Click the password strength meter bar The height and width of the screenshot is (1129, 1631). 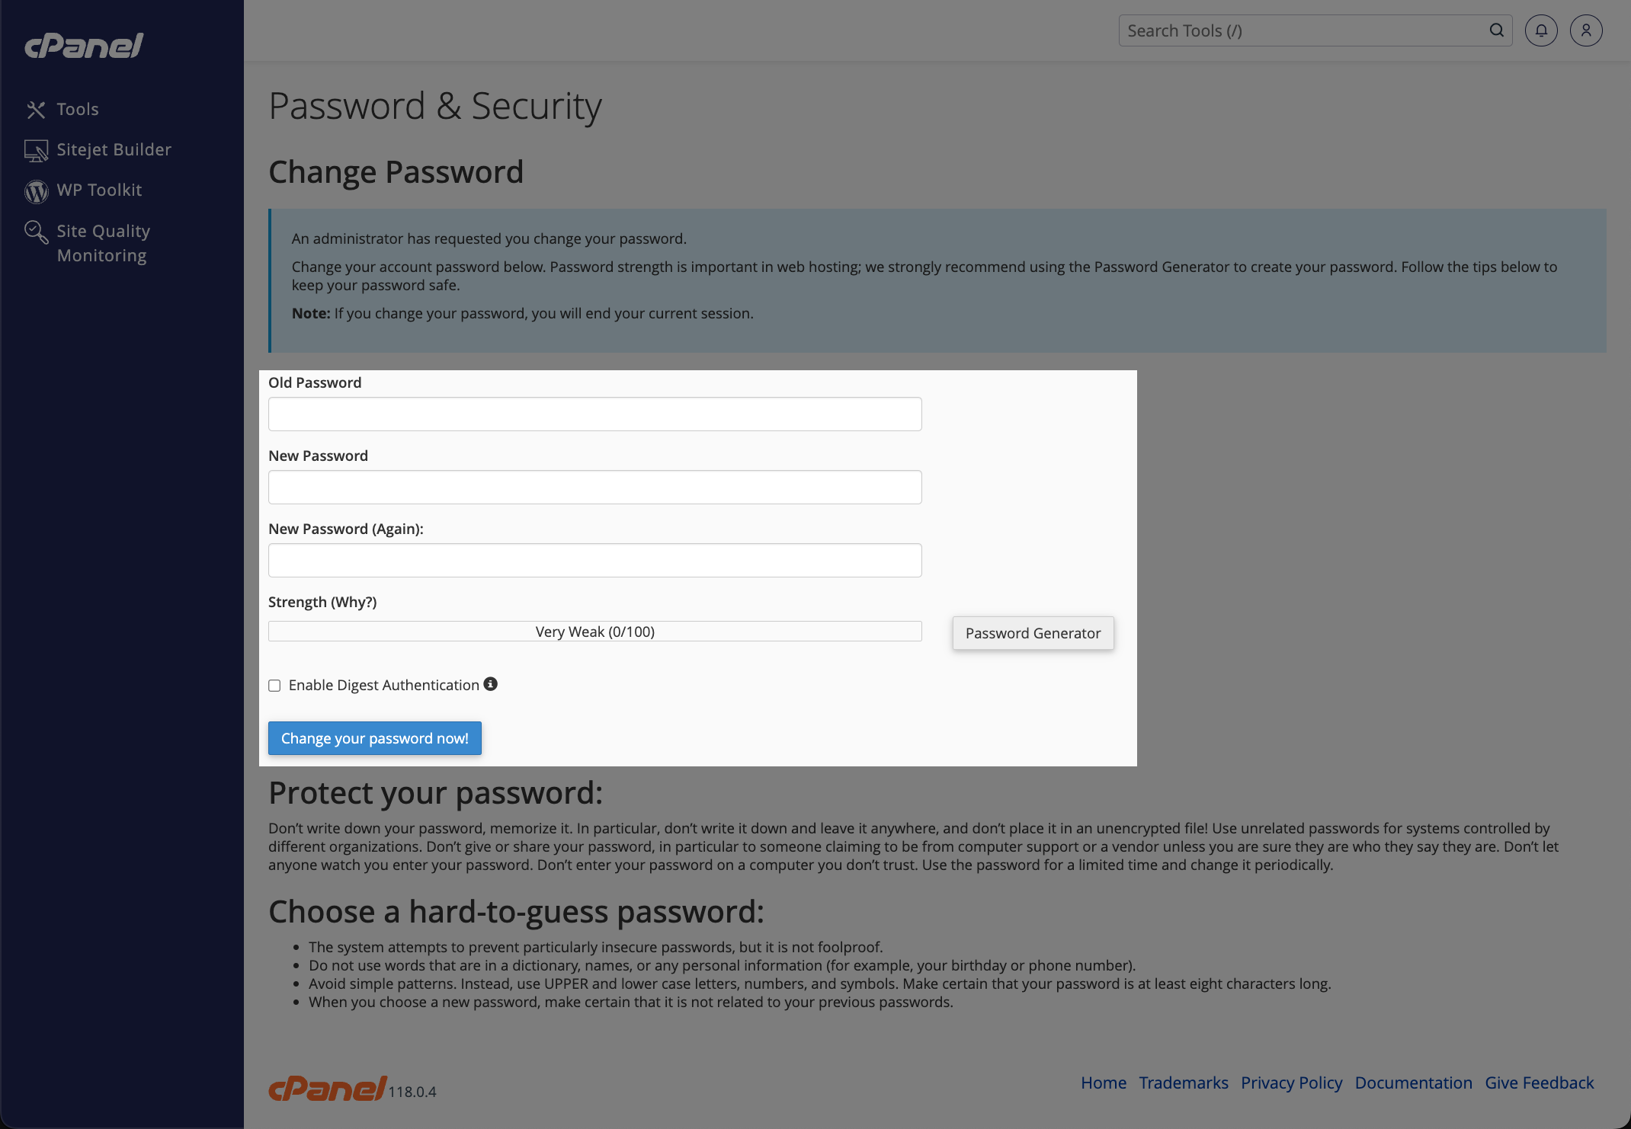pyautogui.click(x=594, y=632)
